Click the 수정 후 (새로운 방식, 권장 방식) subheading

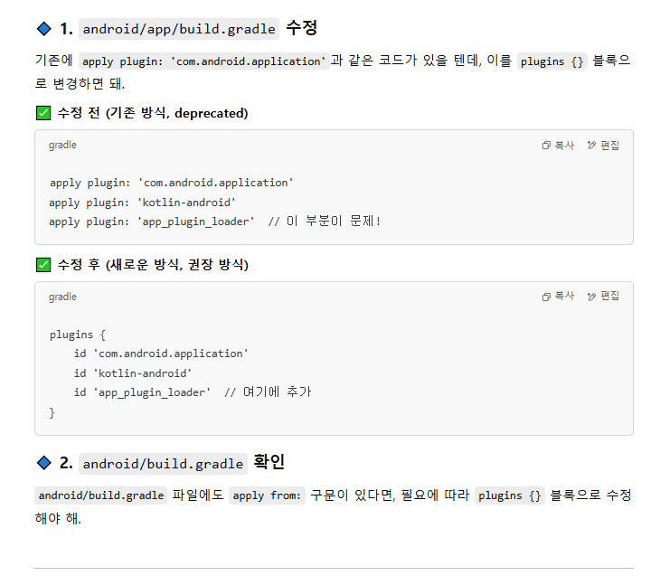point(153,265)
